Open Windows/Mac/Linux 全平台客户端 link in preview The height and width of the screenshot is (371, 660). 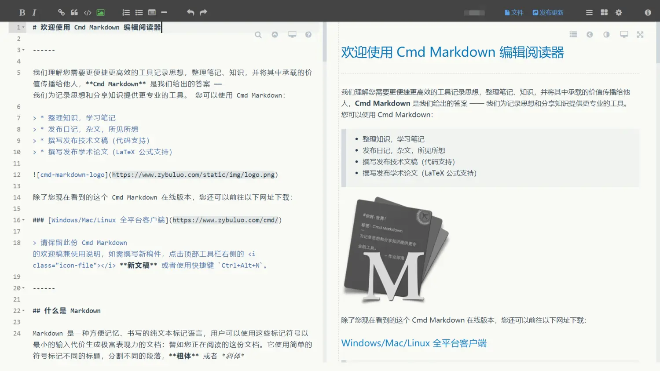point(414,343)
